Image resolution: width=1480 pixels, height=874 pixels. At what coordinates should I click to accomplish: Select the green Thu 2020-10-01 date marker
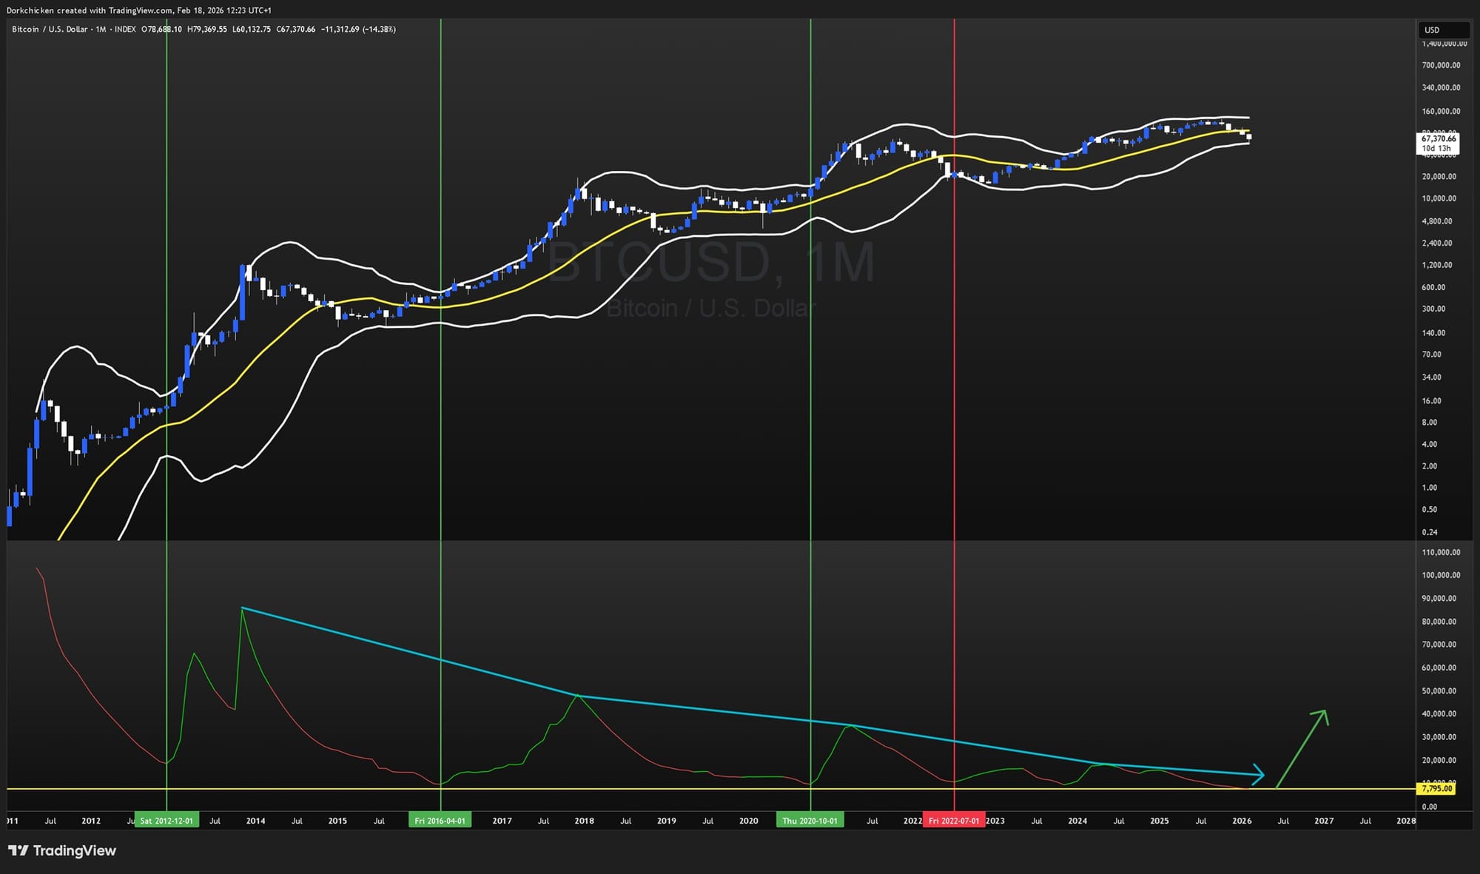[811, 820]
